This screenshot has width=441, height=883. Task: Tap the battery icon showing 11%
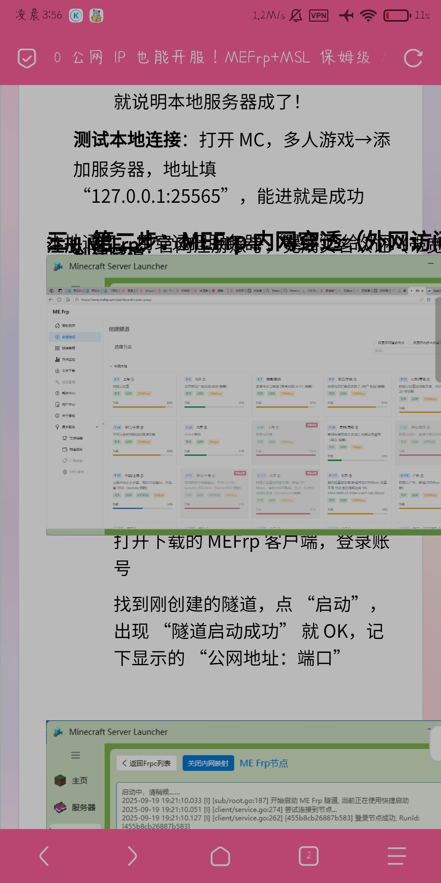[x=397, y=16]
